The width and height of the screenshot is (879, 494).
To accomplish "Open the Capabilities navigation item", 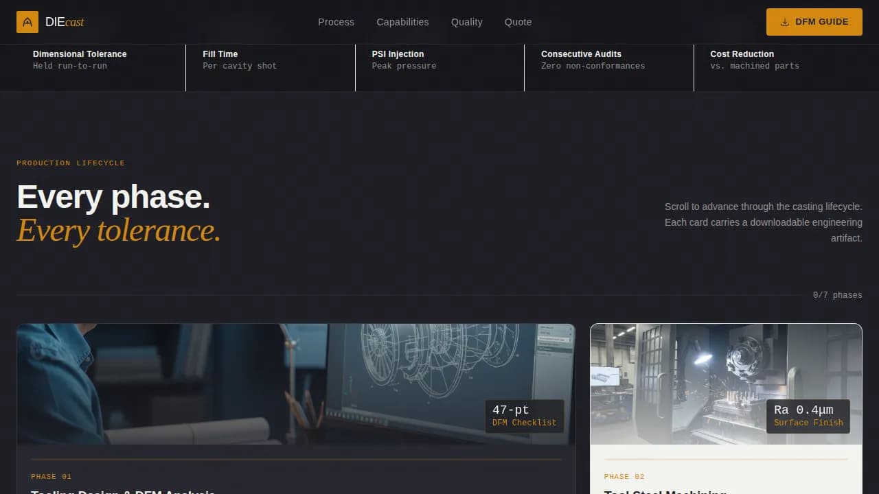I will pos(402,22).
